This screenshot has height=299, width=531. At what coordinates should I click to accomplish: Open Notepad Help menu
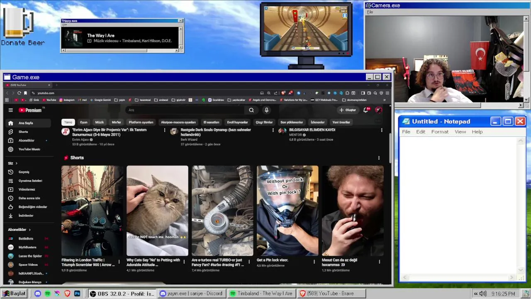477,132
